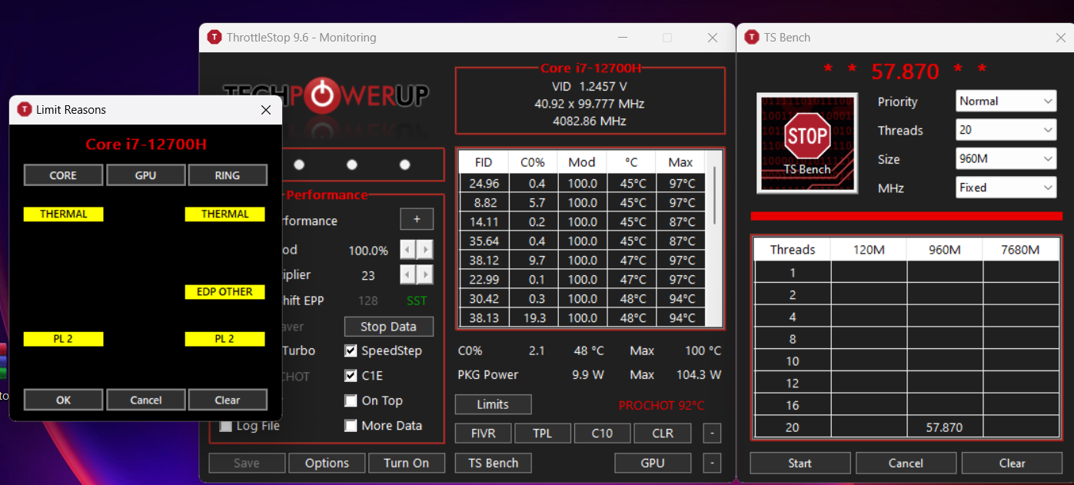Open the FIVR settings
This screenshot has height=485, width=1074.
(x=483, y=434)
